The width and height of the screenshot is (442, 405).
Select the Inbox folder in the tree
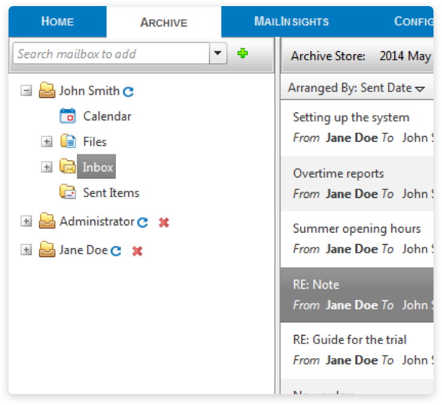coord(97,167)
